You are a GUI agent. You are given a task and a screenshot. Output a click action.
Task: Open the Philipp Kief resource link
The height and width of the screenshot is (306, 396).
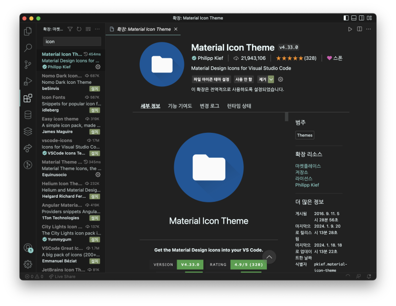(307, 185)
